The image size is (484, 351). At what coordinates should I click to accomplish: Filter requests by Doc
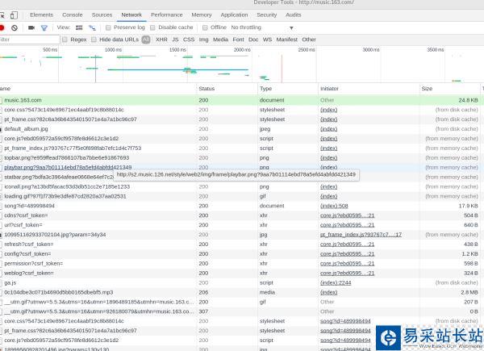pos(253,40)
